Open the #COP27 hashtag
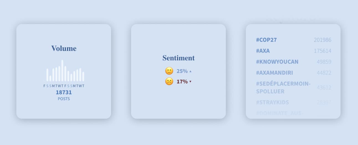The height and width of the screenshot is (145, 358). (x=266, y=40)
